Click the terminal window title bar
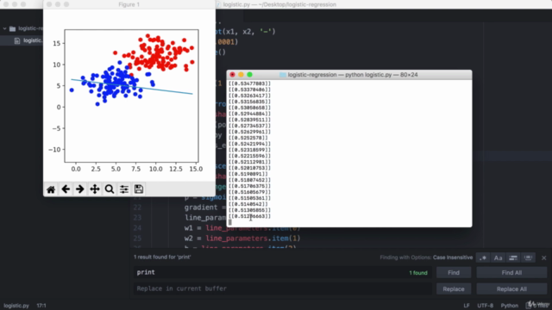The width and height of the screenshot is (552, 310). point(349,75)
